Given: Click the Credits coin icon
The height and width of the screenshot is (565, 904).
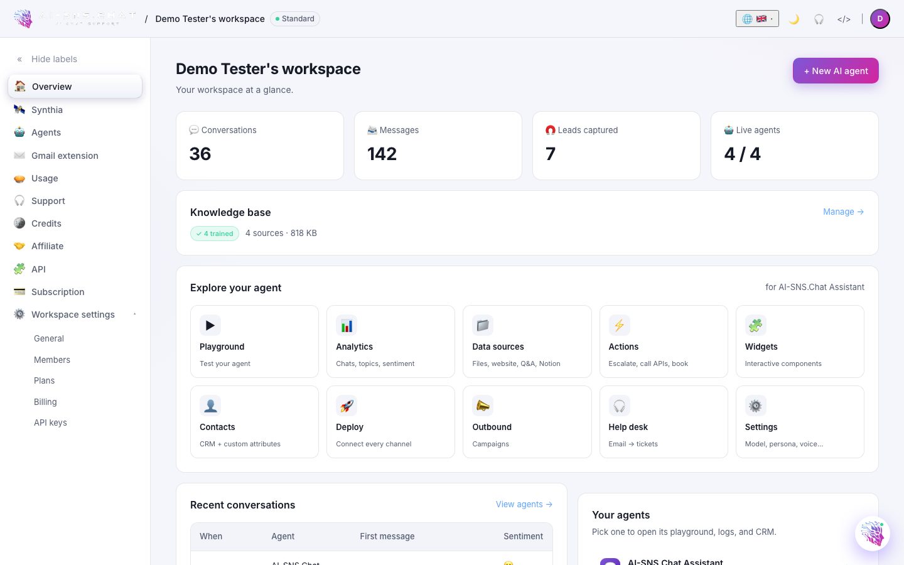Looking at the screenshot, I should pyautogui.click(x=19, y=223).
